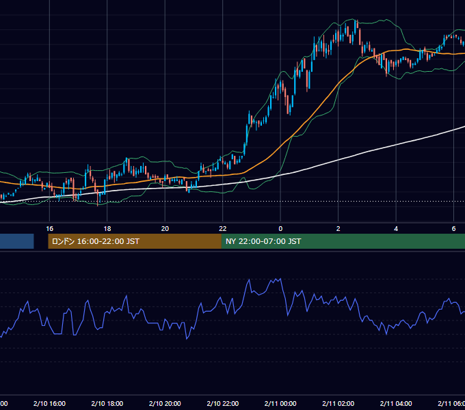
Task: Click the 2 hour label on chart axis
Action: pyautogui.click(x=338, y=229)
